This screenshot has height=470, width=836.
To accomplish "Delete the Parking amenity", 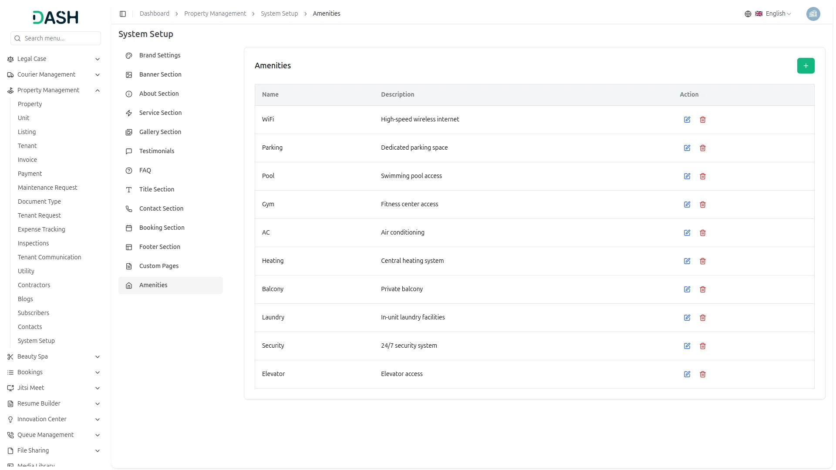I will 703,148.
